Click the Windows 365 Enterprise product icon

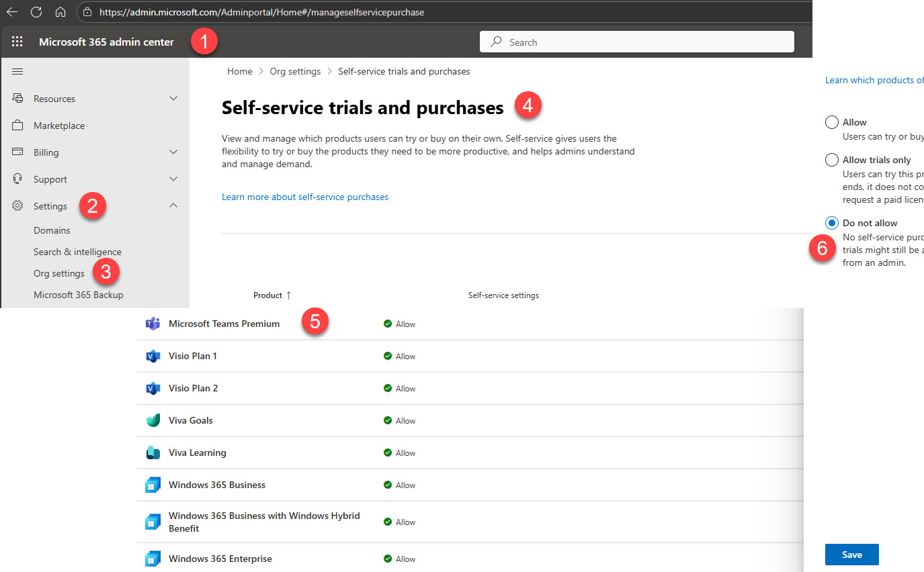153,559
